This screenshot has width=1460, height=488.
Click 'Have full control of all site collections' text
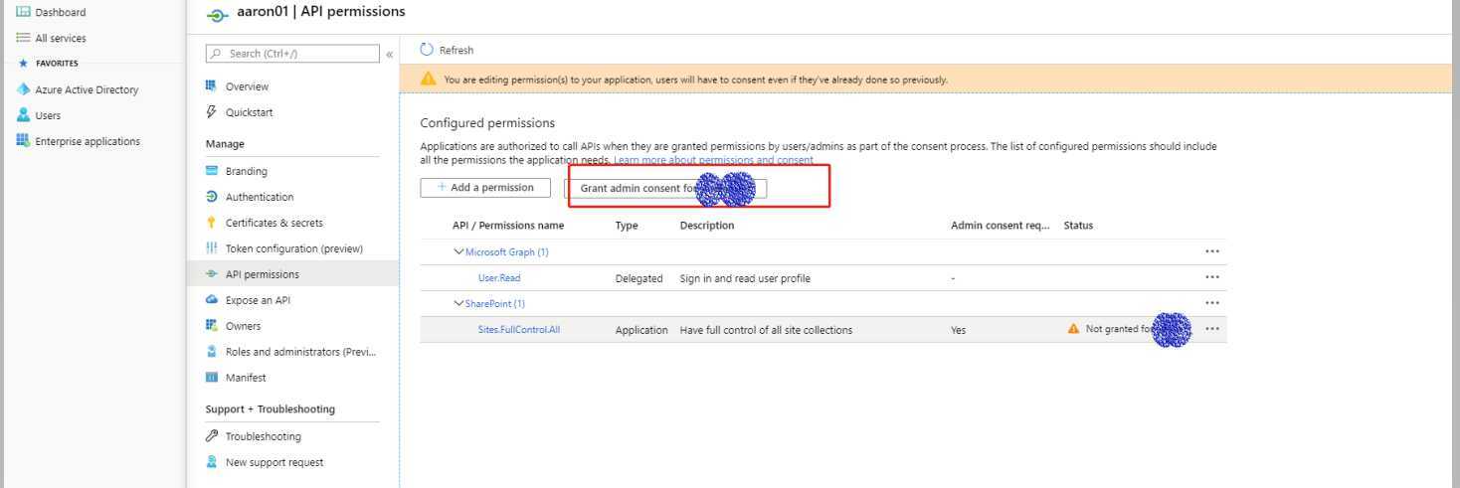pyautogui.click(x=766, y=330)
